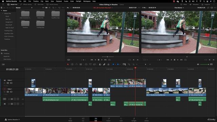Click the media pool search icon

tap(53, 8)
